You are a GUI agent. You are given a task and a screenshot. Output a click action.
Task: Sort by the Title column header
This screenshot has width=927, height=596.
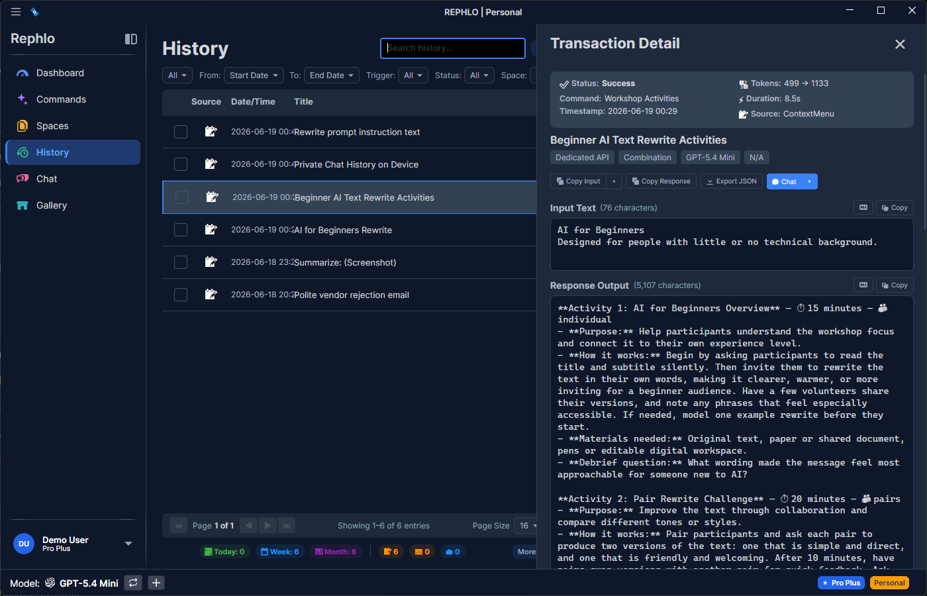coord(303,101)
